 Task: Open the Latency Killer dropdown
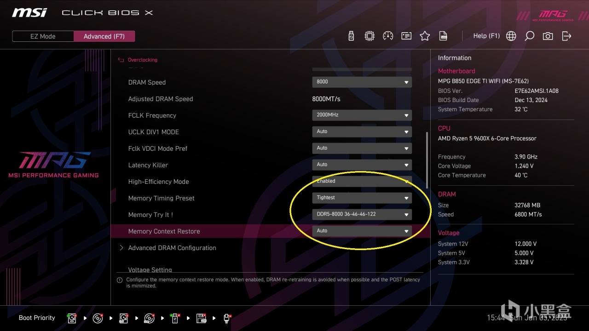[362, 165]
